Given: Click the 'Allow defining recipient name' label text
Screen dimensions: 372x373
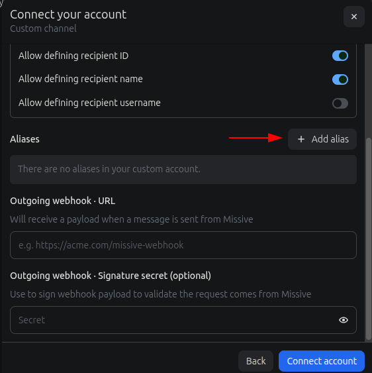Looking at the screenshot, I should (81, 79).
